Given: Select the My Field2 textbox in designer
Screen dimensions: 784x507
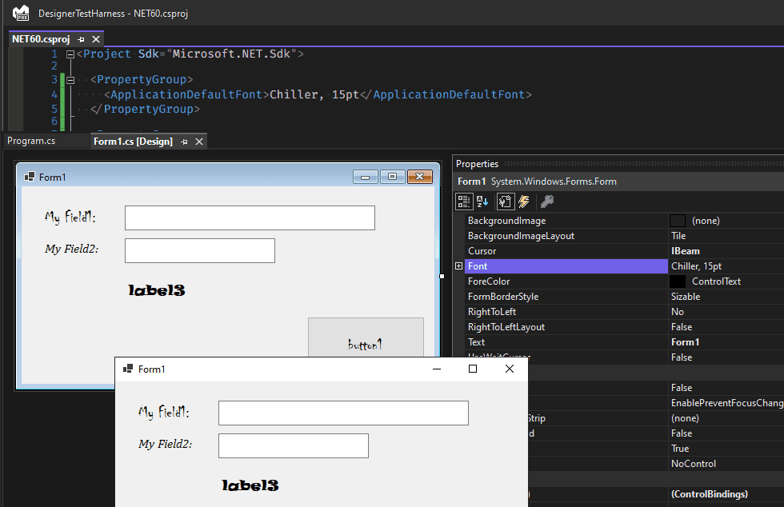Looking at the screenshot, I should click(x=199, y=250).
